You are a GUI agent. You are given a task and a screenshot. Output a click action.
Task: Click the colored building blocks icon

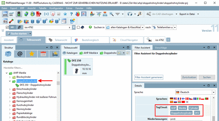pos(92,14)
